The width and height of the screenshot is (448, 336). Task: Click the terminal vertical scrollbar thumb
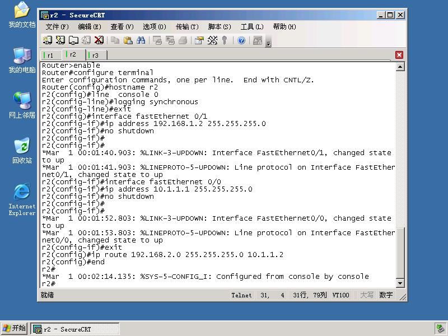pos(400,253)
